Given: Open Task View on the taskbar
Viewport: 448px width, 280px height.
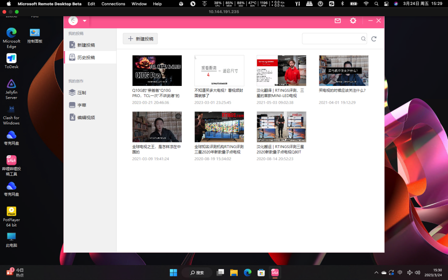Looking at the screenshot, I should point(220,273).
